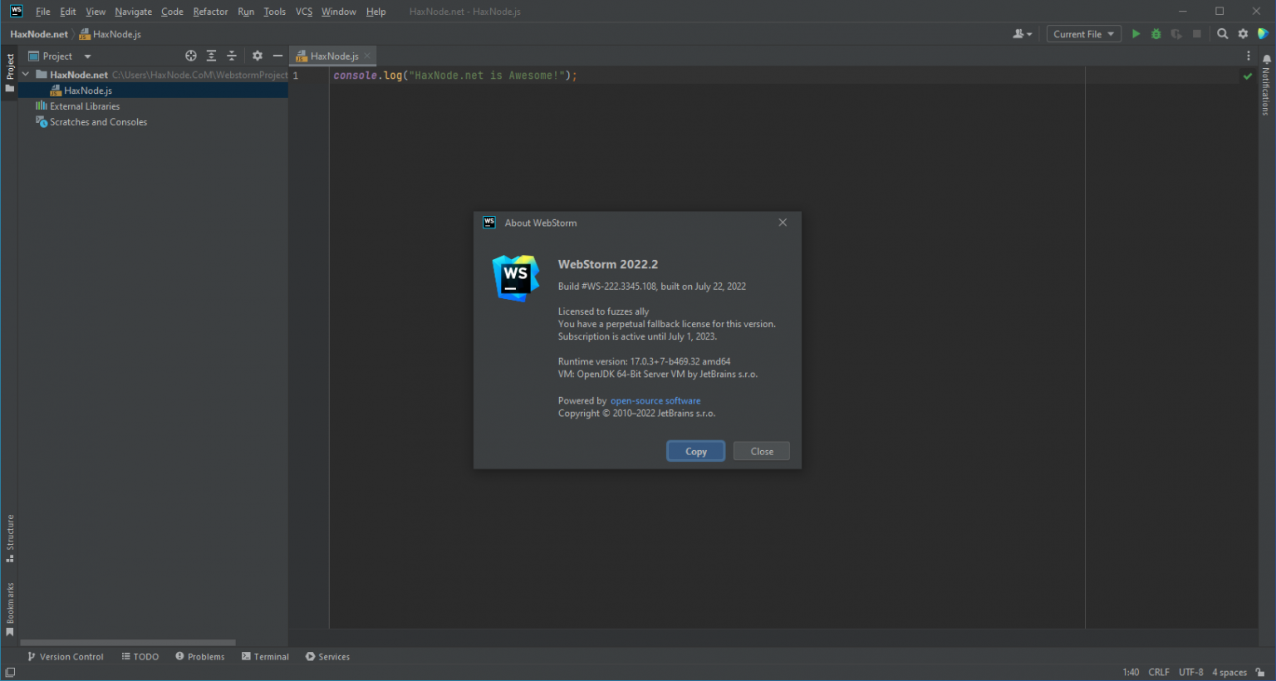Open the Help menu
Image resolution: width=1276 pixels, height=681 pixels.
[375, 12]
